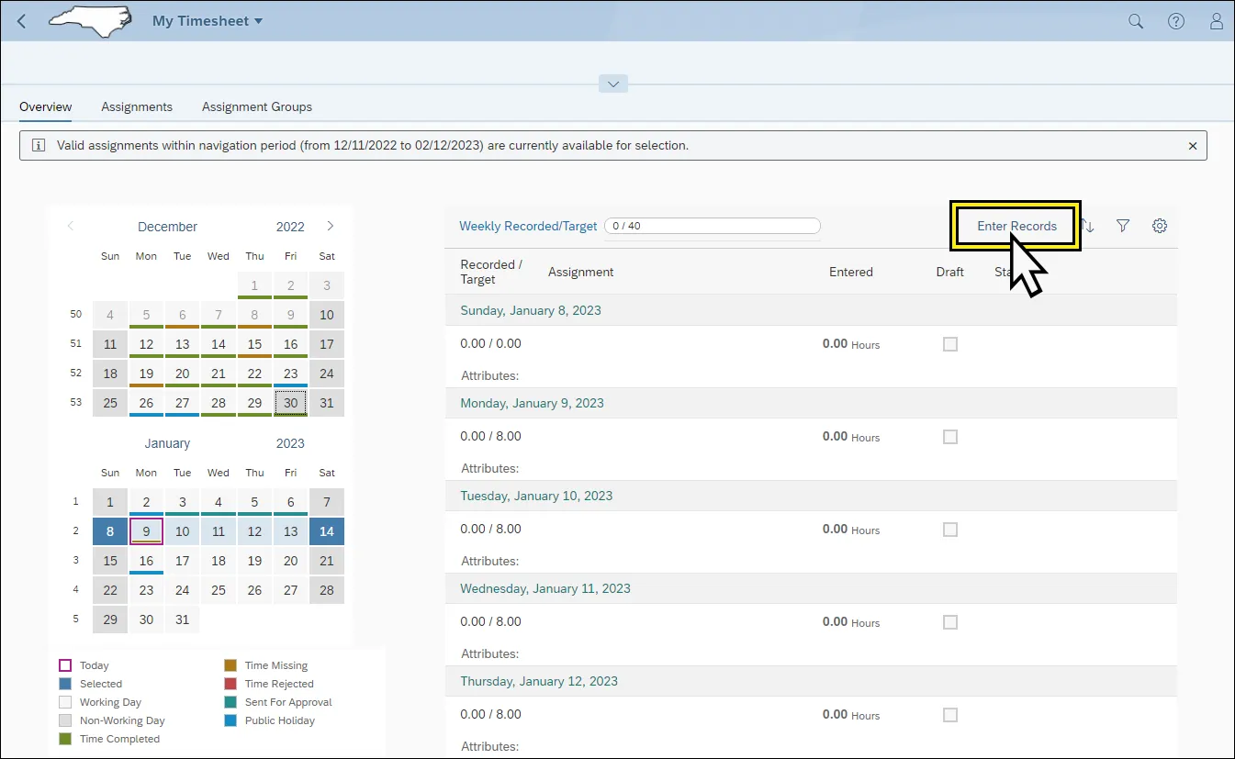Open search using magnifier icon
This screenshot has width=1235, height=759.
1136,21
